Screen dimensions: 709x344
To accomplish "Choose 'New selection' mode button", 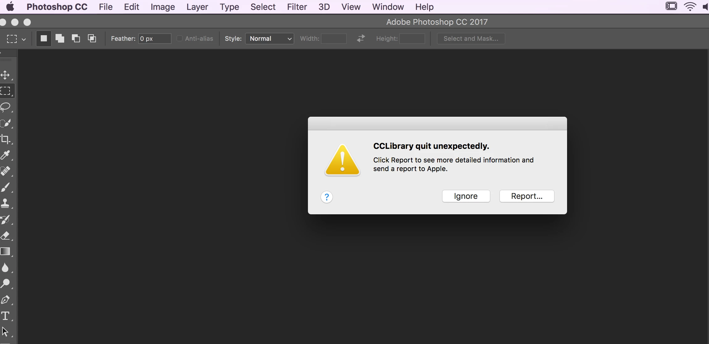I will (44, 39).
